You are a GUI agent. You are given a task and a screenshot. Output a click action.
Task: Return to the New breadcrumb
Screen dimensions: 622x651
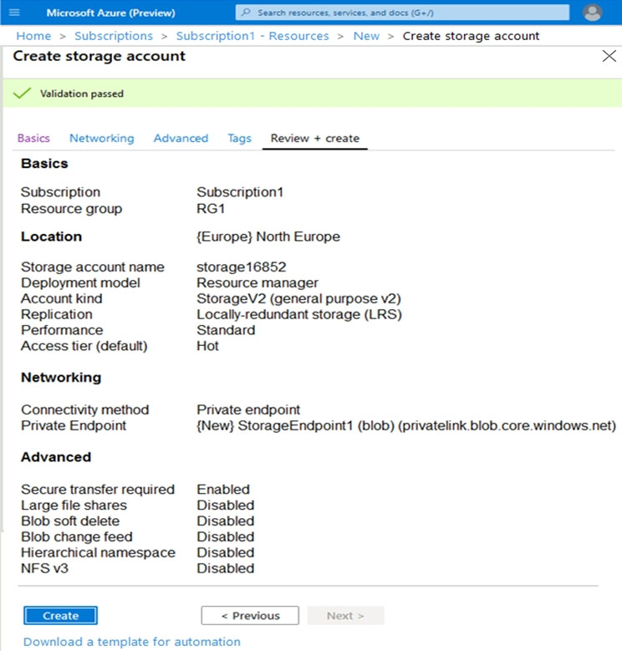click(x=366, y=36)
